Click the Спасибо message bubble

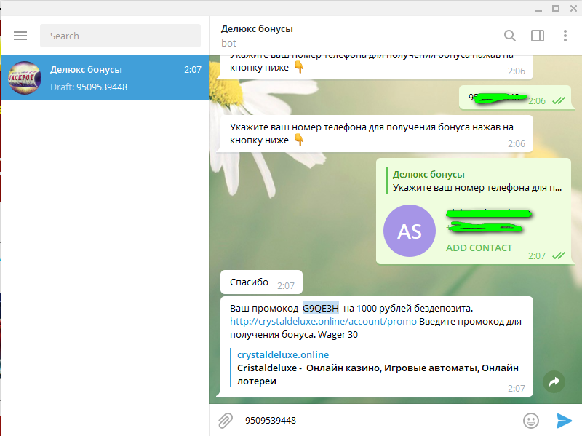click(x=261, y=282)
